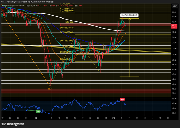Viewport: 180px width, 128px height.
Task: Click the 7월 label on the time axis
Action: click(x=114, y=118)
